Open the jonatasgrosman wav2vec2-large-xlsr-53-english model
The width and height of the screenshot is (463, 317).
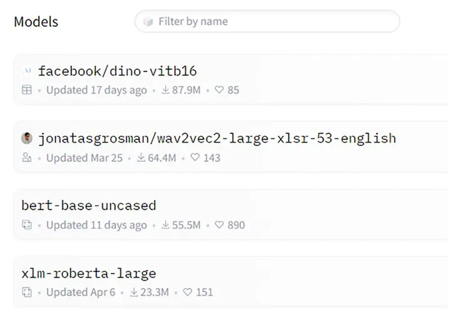coord(216,138)
